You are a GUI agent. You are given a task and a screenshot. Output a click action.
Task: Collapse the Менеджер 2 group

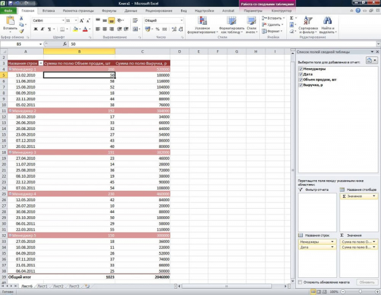coord(10,111)
